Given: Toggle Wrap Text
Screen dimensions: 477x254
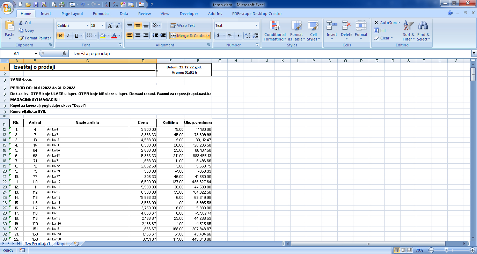Looking at the screenshot, I should click(x=183, y=25).
